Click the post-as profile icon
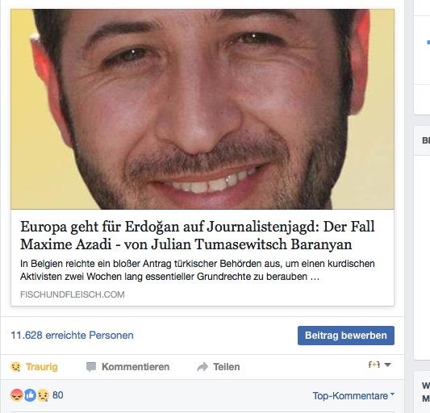Viewport: 430px width, 413px height. pyautogui.click(x=374, y=365)
